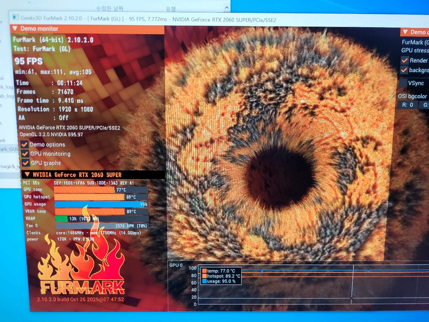The height and width of the screenshot is (322, 429).
Task: Toggle the Render checkbox in right panel
Action: (x=405, y=60)
